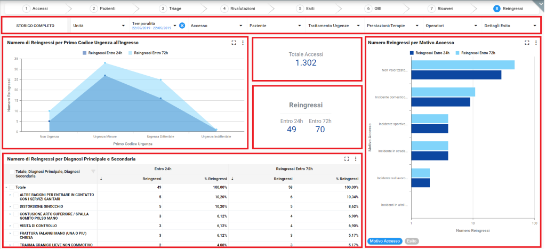Click the diagnosis column filter funnel icon

[x=93, y=171]
